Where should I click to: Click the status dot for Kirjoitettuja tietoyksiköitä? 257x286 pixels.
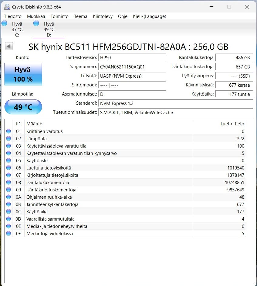coord(8,175)
